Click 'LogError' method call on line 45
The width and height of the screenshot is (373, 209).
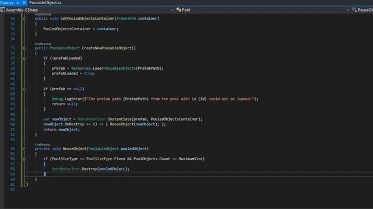(73, 99)
